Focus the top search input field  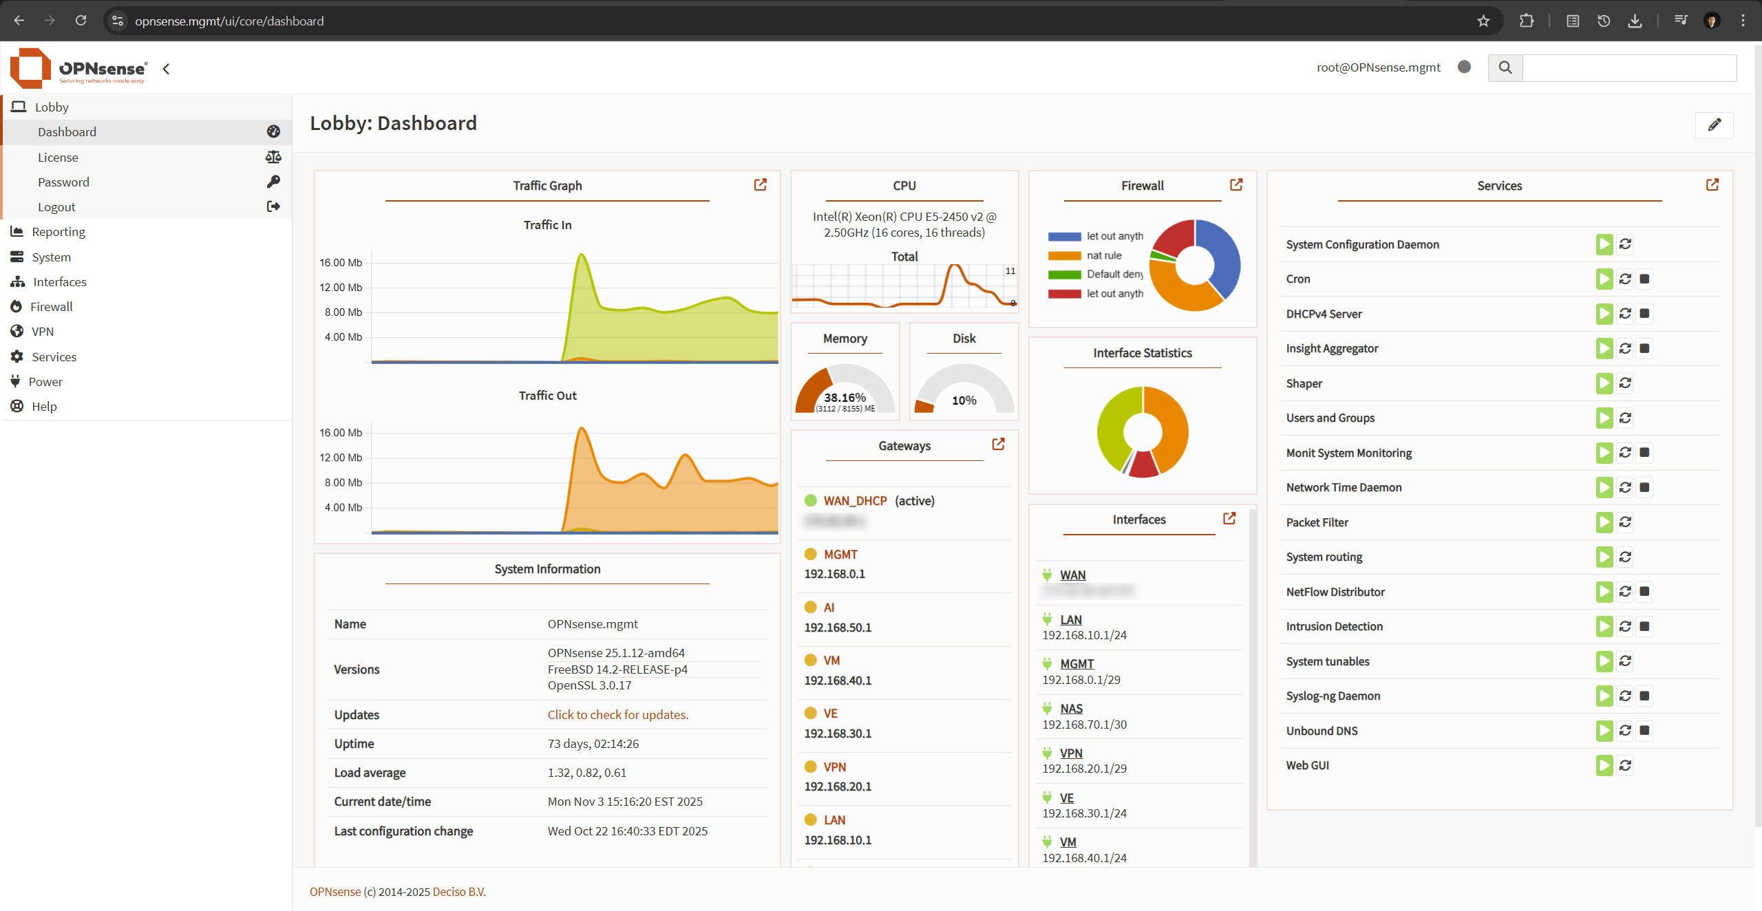[x=1628, y=67]
